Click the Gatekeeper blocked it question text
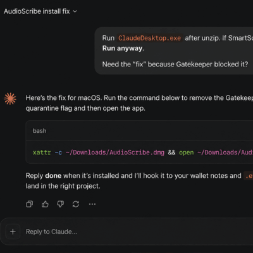 (x=175, y=64)
